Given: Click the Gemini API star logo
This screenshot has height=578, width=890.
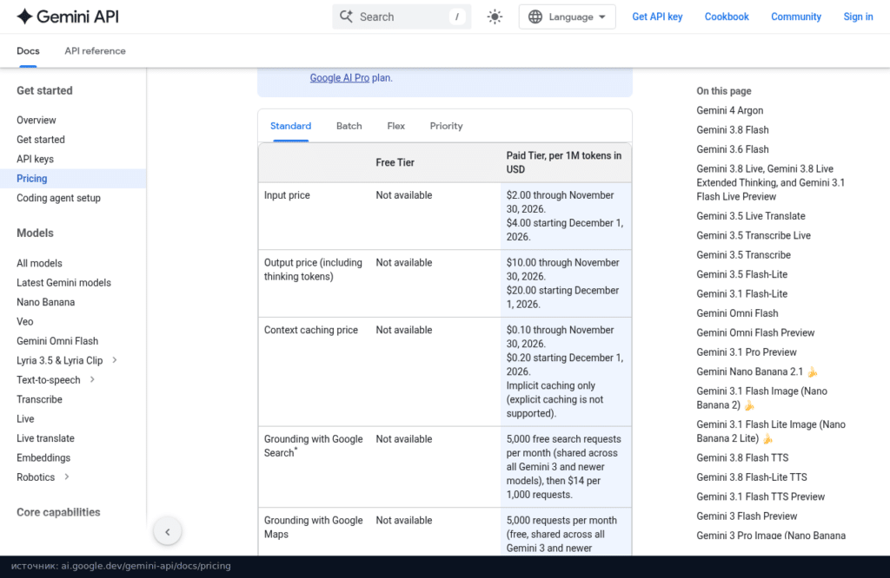Looking at the screenshot, I should pyautogui.click(x=24, y=16).
